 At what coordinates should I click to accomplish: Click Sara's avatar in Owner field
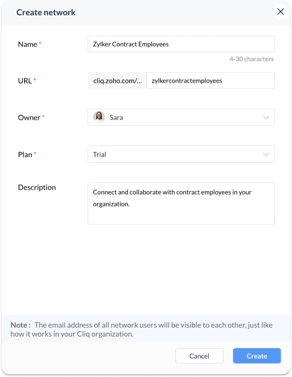pyautogui.click(x=99, y=117)
